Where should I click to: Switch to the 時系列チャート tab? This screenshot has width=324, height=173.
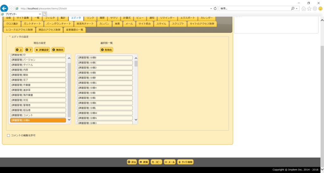(85, 24)
